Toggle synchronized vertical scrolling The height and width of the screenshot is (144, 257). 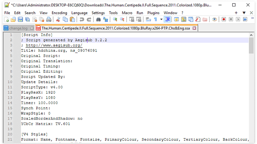point(131,20)
